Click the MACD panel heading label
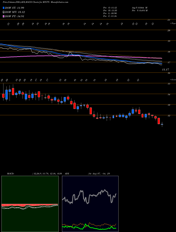This screenshot has height=232, width=176. click(11, 174)
